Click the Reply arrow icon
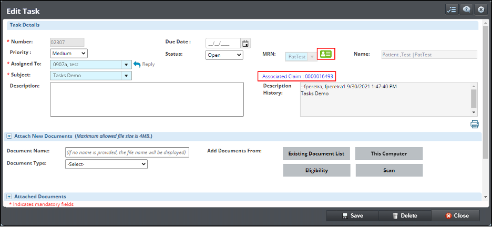 click(137, 64)
